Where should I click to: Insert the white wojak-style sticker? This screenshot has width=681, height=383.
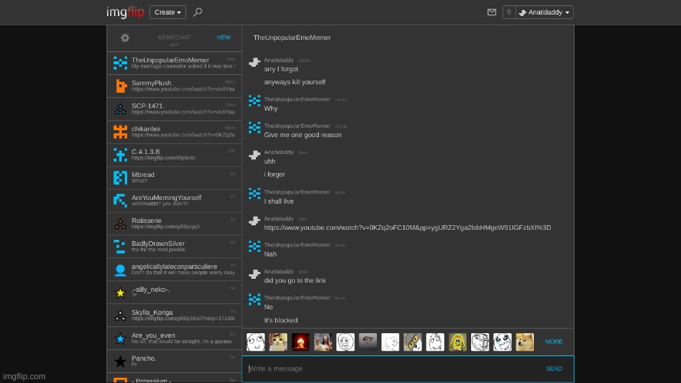pyautogui.click(x=391, y=342)
